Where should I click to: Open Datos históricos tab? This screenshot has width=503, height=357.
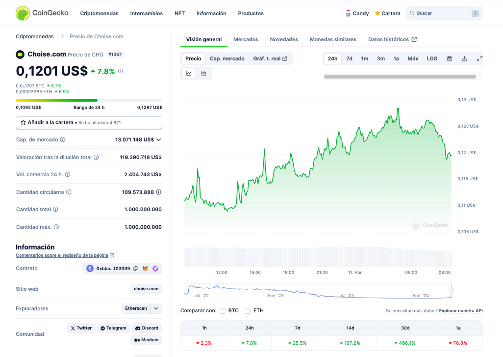392,39
